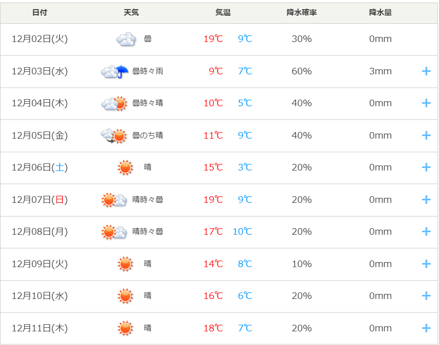439x345 pixels.
Task: Click the 60% precipitation chance value
Action: tap(301, 71)
